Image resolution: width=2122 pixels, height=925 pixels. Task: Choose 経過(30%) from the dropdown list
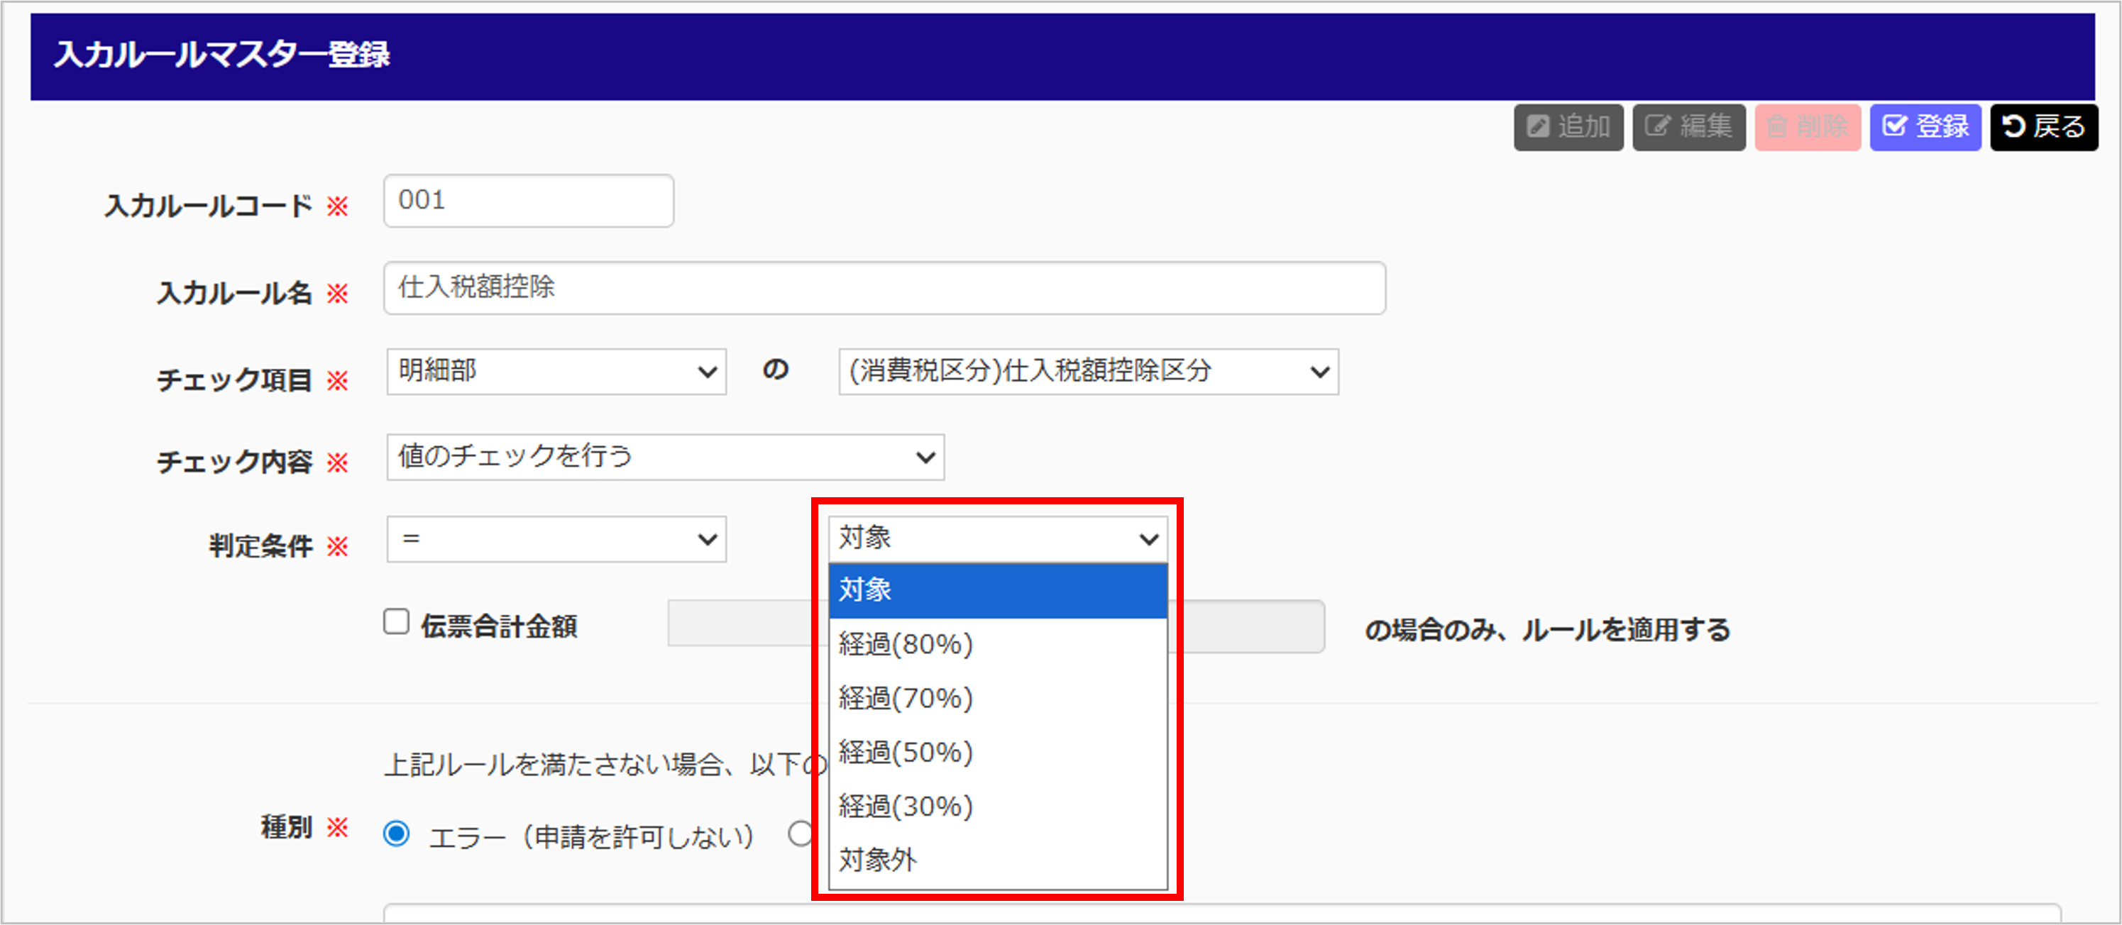(x=998, y=807)
